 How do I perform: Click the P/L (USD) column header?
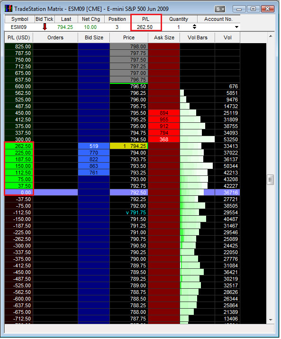[x=19, y=37]
